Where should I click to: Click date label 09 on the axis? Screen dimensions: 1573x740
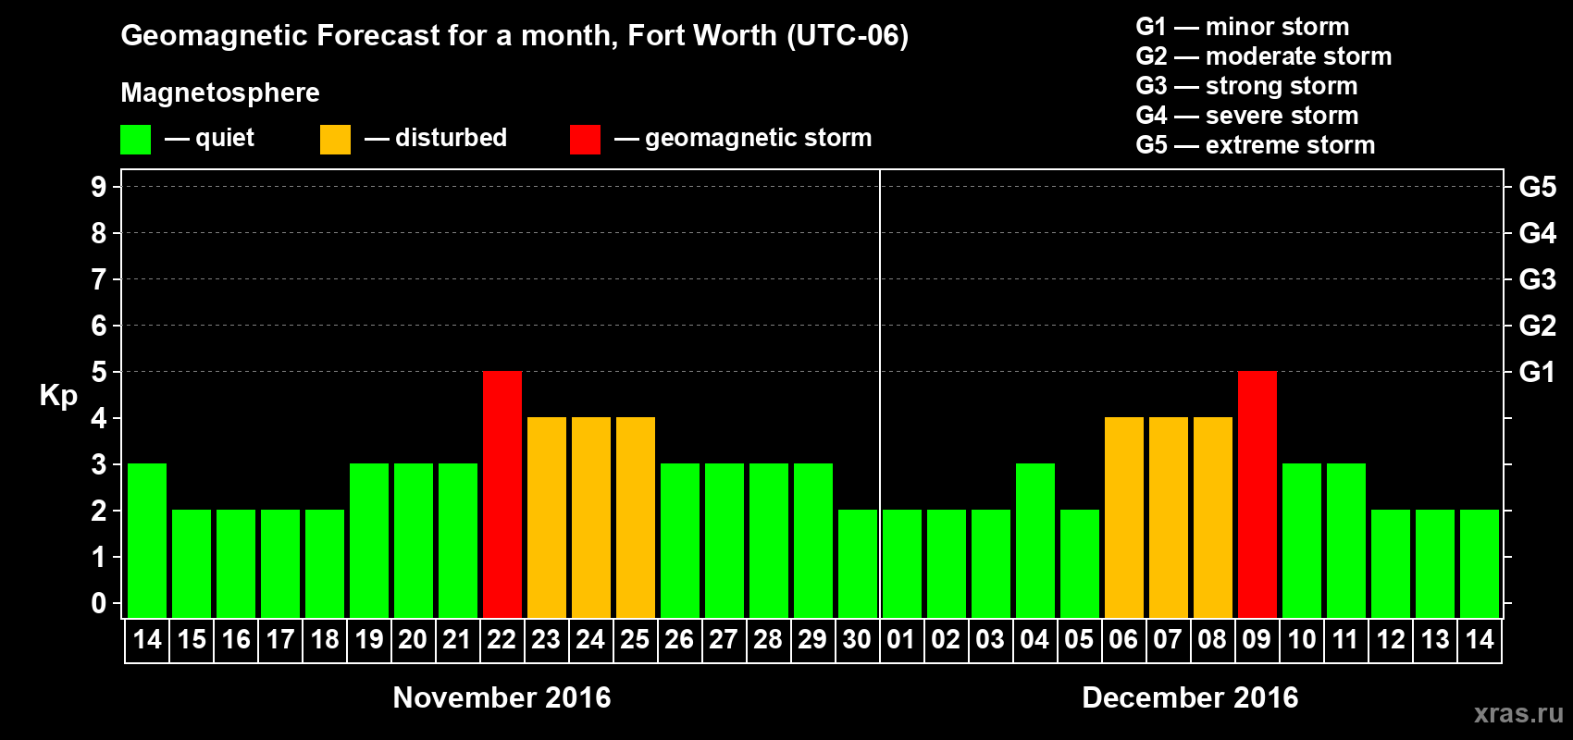[1257, 639]
